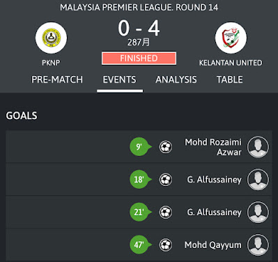Open the PKNP team logo
Screen dimensions: 278x262
(x=51, y=38)
